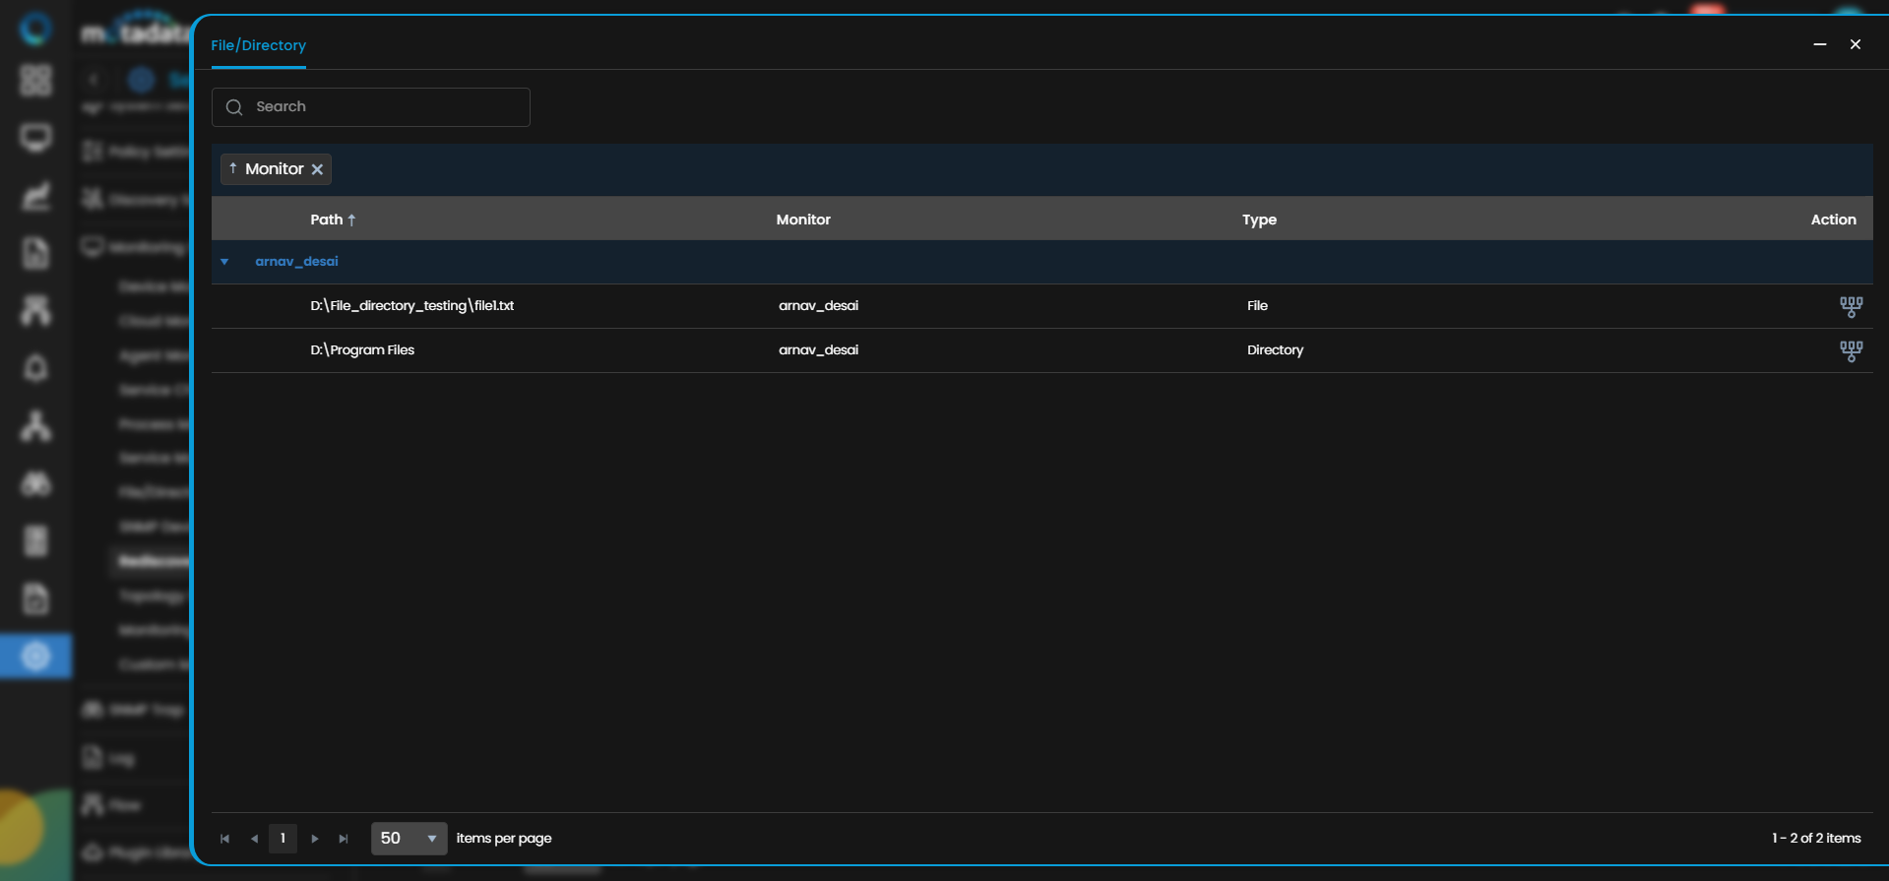Click the arnav_desai group label

[296, 262]
